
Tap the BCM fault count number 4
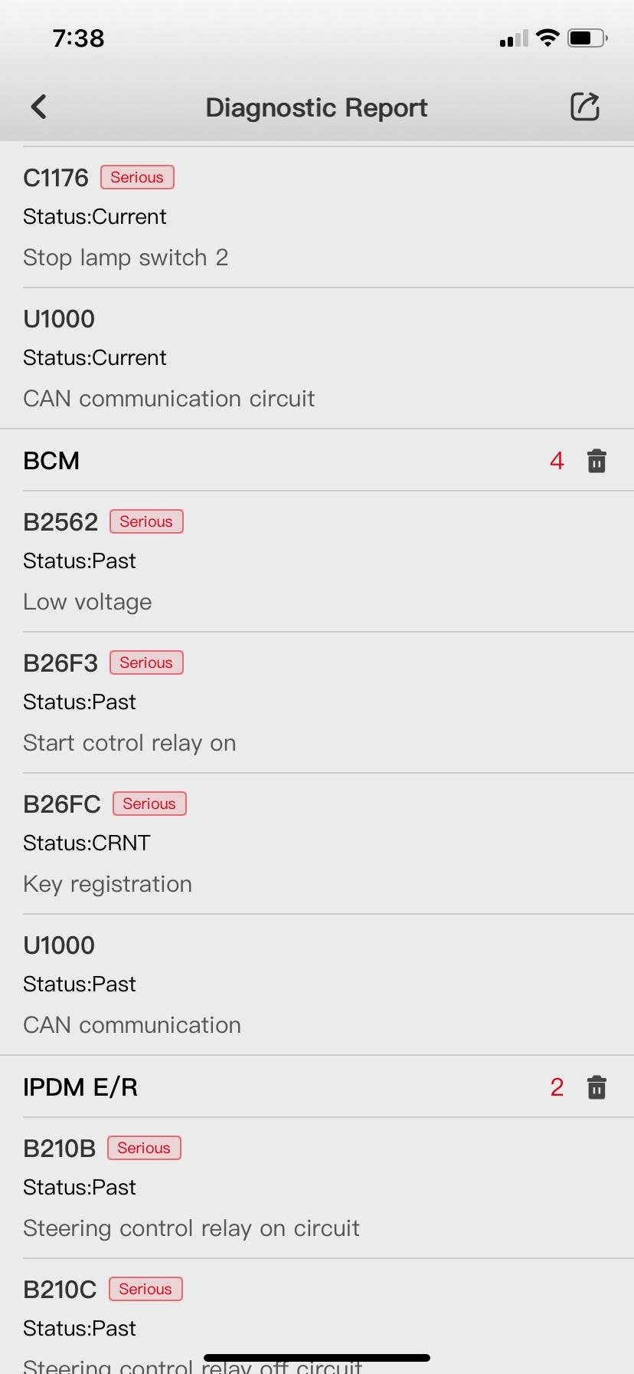pos(557,461)
